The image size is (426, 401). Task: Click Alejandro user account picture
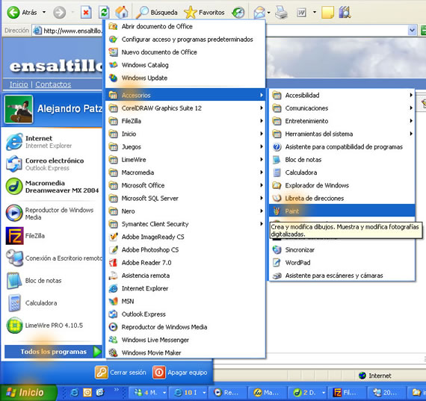click(19, 109)
